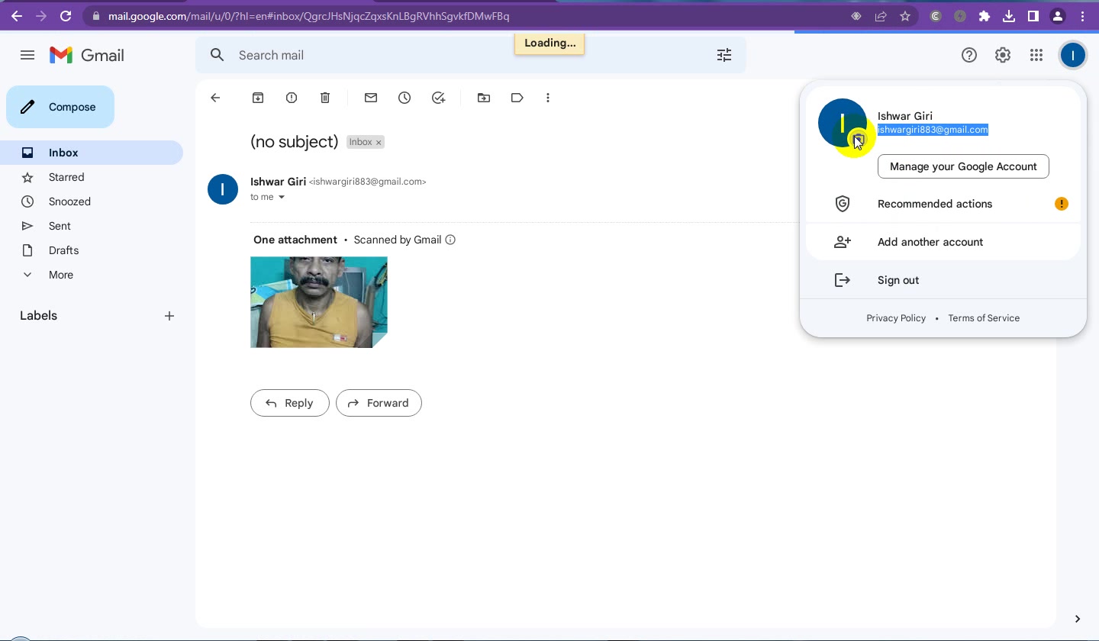Report this email as spam

point(292,98)
